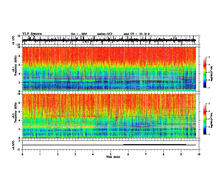Click the "VLF Spectra" plot title
This screenshot has height=173, width=224.
point(32,34)
